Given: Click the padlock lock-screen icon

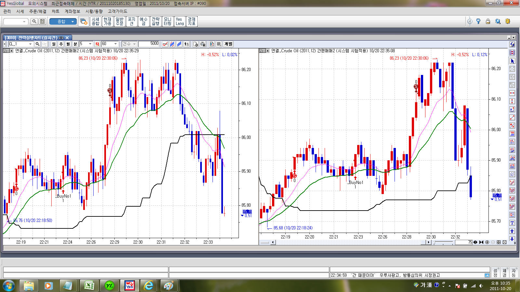Looking at the screenshot, I should coord(488,21).
